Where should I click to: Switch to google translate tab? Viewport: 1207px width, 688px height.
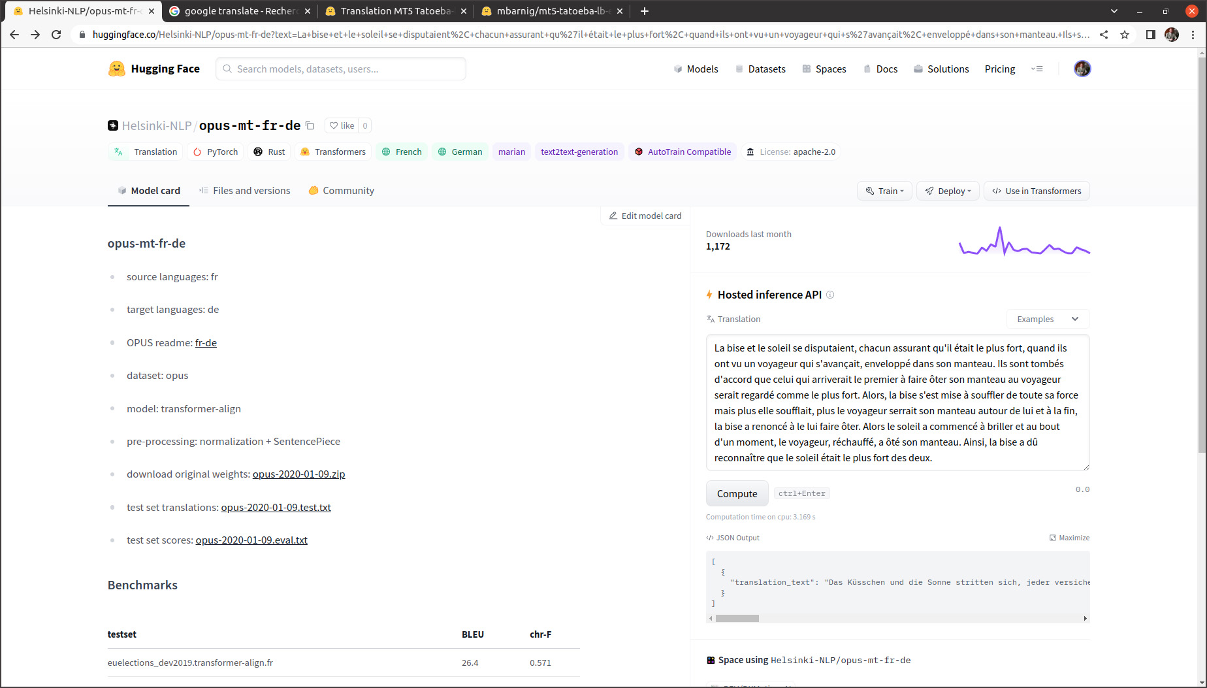coord(240,11)
